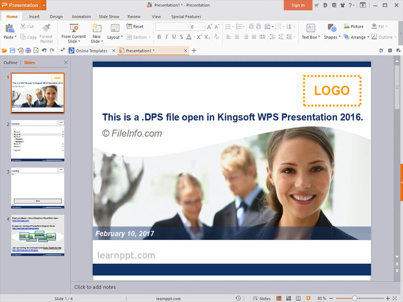Switch to the Design tab

point(56,17)
